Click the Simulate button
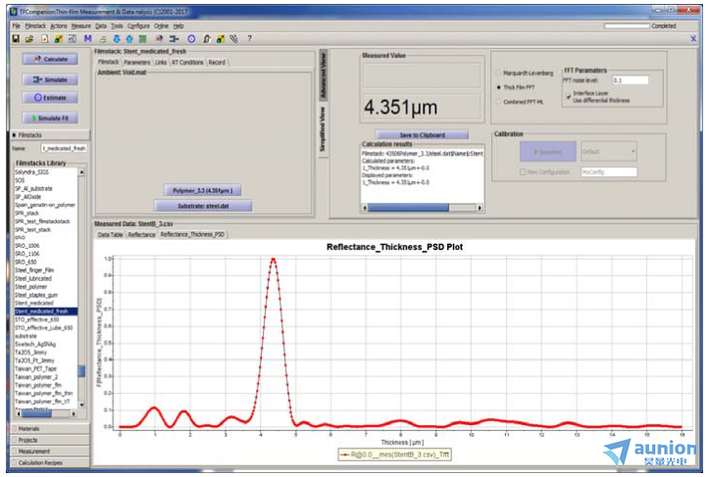Image resolution: width=709 pixels, height=477 pixels. point(50,79)
